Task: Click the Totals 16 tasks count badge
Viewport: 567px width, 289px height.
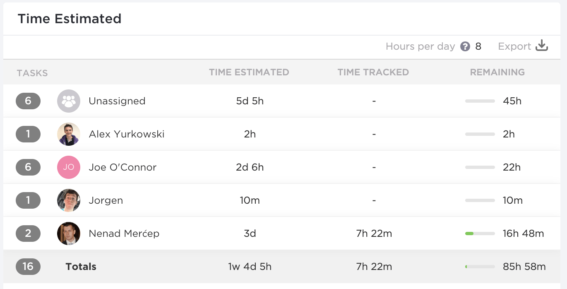Action: 28,266
